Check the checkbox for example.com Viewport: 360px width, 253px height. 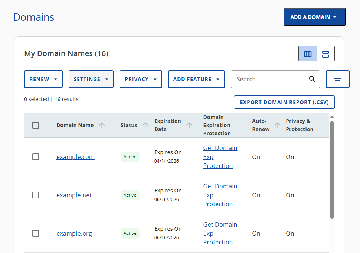(x=36, y=156)
